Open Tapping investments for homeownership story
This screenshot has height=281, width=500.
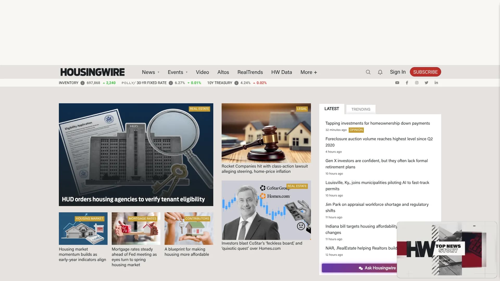[378, 123]
